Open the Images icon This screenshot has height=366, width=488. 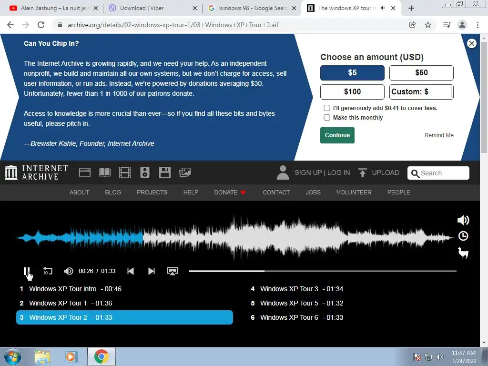tap(185, 173)
